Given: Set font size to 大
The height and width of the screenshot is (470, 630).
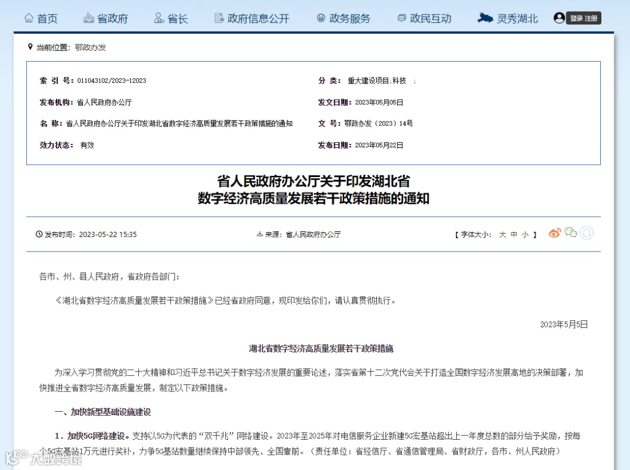Looking at the screenshot, I should point(502,235).
